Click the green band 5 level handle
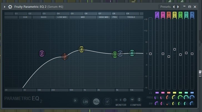 click(180, 55)
